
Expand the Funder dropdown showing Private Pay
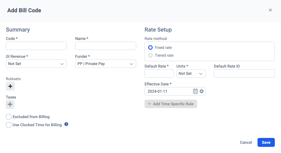click(106, 64)
